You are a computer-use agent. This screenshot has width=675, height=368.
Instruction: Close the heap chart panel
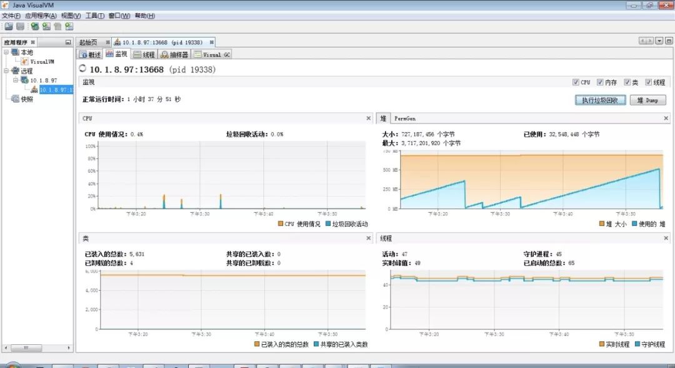coord(666,118)
